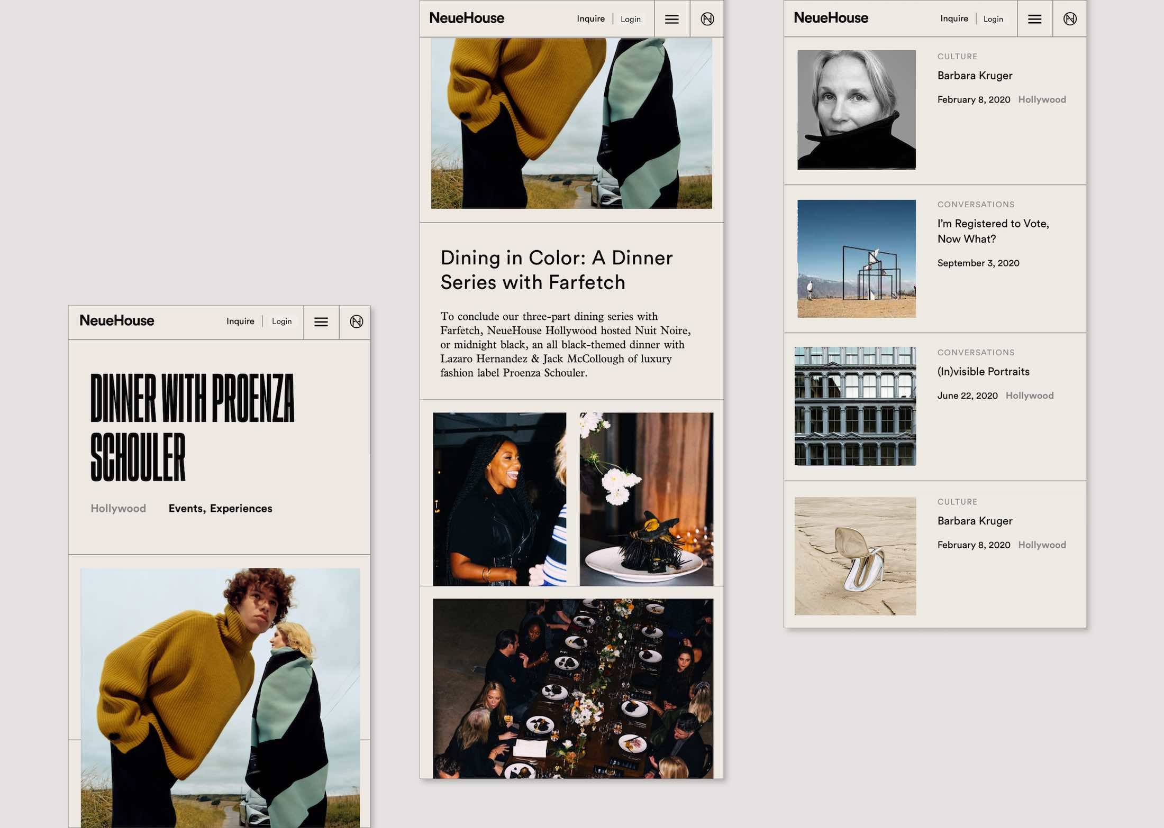The image size is (1164, 828).
Task: Click the last Barbara Kruger article title
Action: tap(975, 521)
